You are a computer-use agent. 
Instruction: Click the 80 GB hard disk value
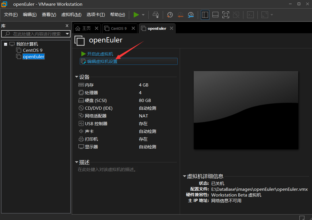pyautogui.click(x=145, y=101)
